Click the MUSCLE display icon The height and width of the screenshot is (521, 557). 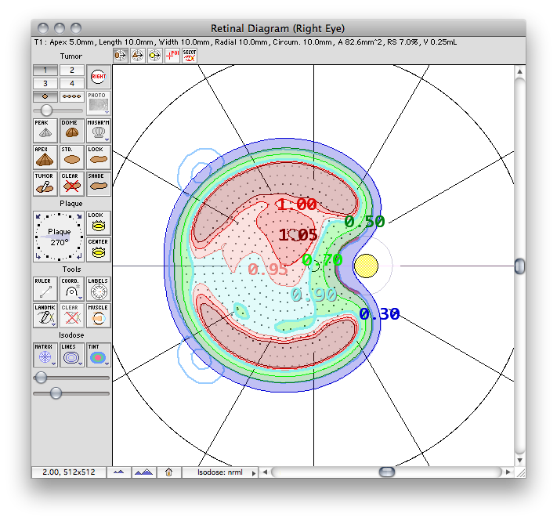point(99,315)
